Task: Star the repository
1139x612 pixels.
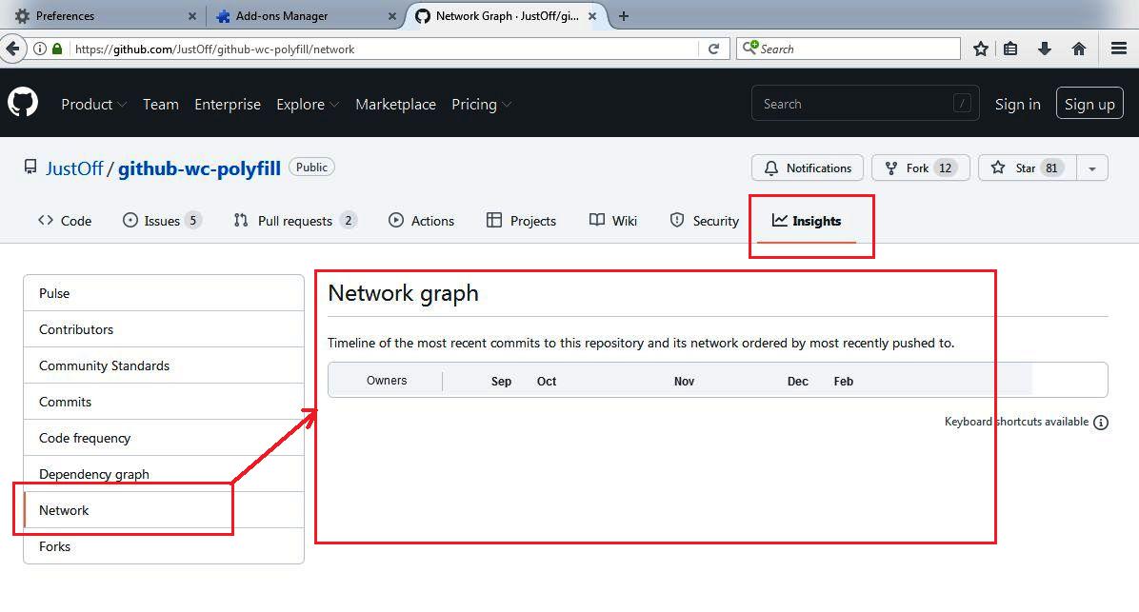Action: (1028, 168)
